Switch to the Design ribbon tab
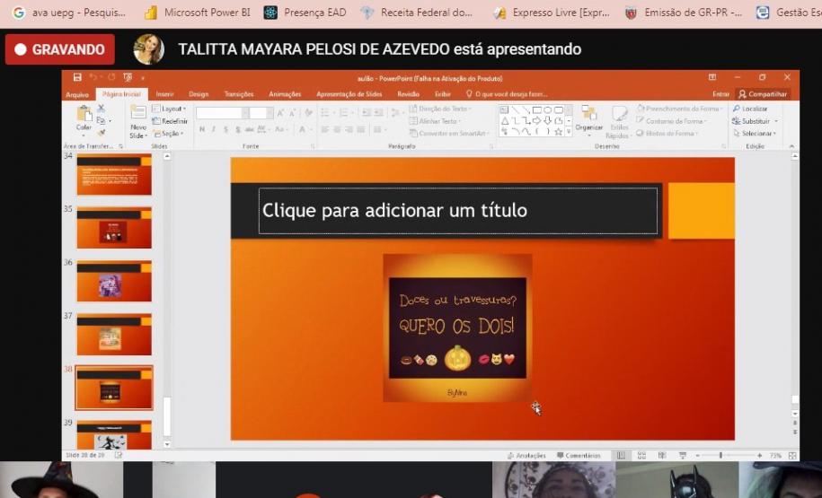Image resolution: width=822 pixels, height=498 pixels. coord(199,94)
